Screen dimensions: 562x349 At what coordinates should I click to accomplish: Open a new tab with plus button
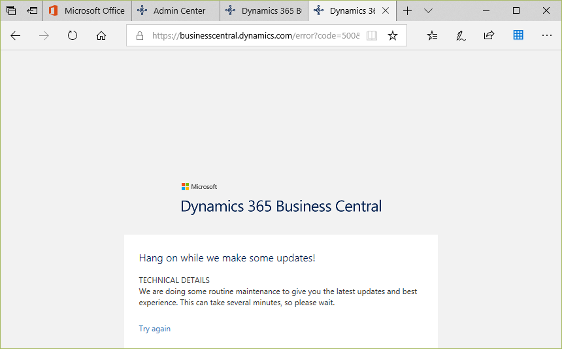coord(407,10)
